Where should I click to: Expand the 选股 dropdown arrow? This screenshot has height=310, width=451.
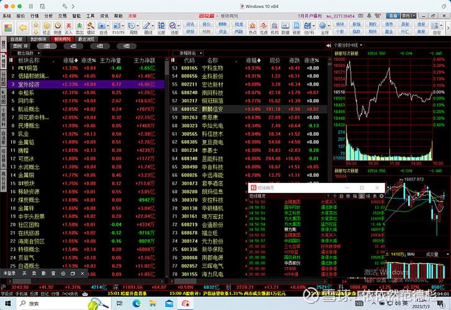pyautogui.click(x=179, y=25)
